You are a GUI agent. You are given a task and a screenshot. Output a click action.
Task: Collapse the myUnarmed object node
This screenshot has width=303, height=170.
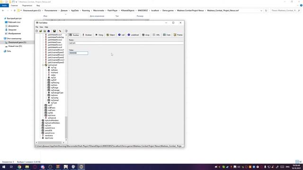(43, 65)
